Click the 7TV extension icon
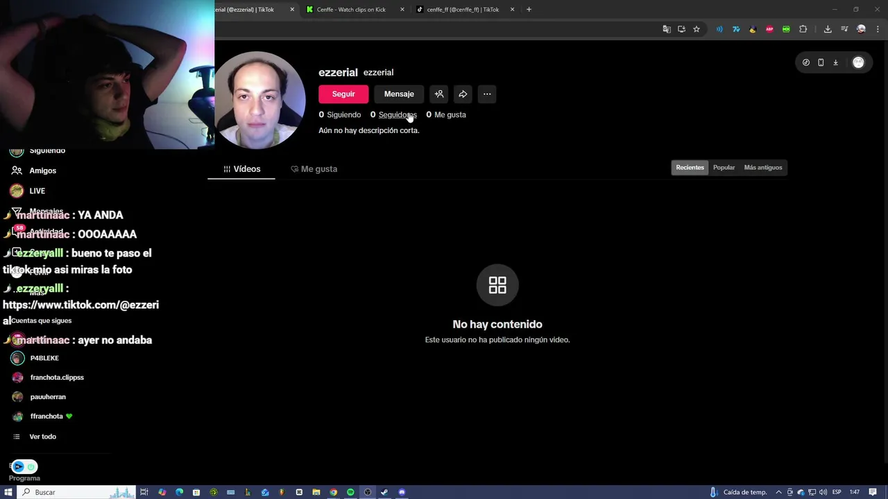The image size is (888, 499). pos(736,29)
